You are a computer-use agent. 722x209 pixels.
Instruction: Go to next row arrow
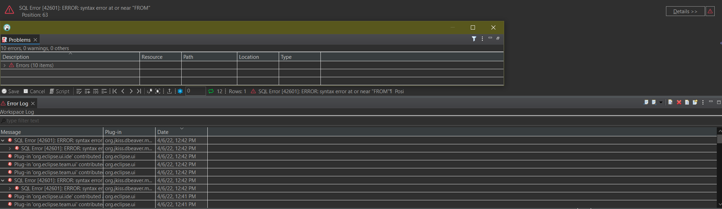[131, 91]
